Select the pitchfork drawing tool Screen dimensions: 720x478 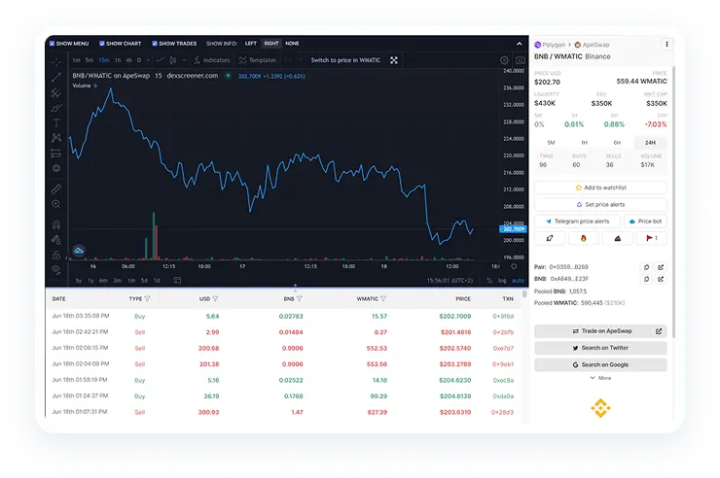[x=56, y=92]
